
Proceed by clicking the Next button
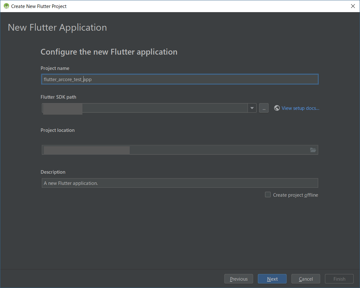272,279
